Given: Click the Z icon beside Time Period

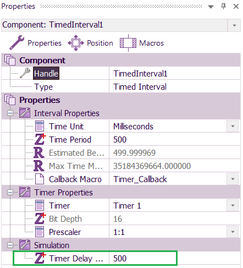Looking at the screenshot, I should pos(40,139).
